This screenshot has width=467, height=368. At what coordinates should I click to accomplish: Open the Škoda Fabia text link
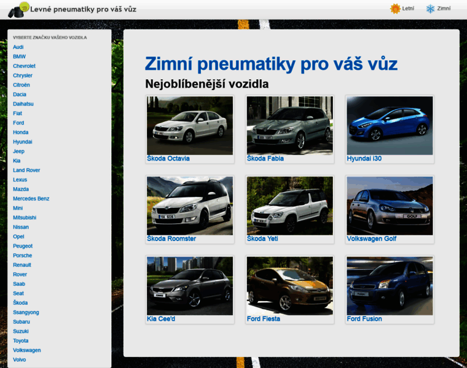(265, 158)
